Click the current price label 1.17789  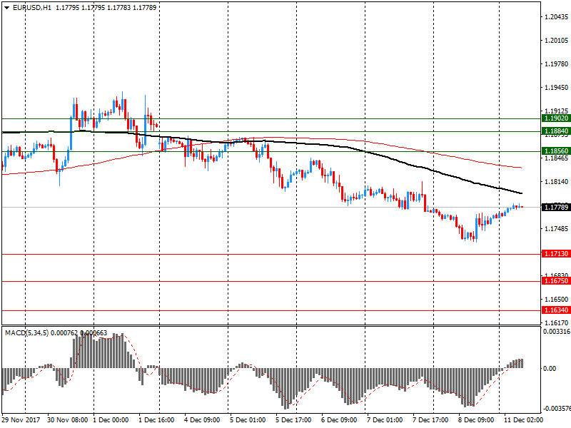point(555,208)
